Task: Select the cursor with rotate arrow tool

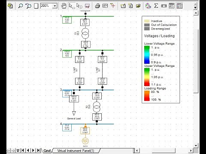Action: pos(79,6)
